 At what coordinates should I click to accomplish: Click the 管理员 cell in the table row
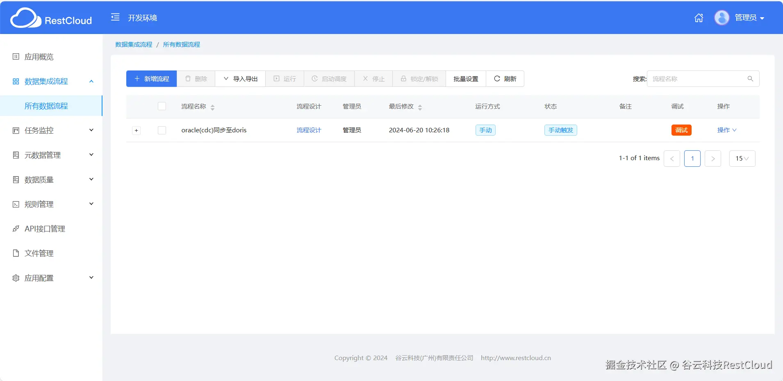pos(352,130)
